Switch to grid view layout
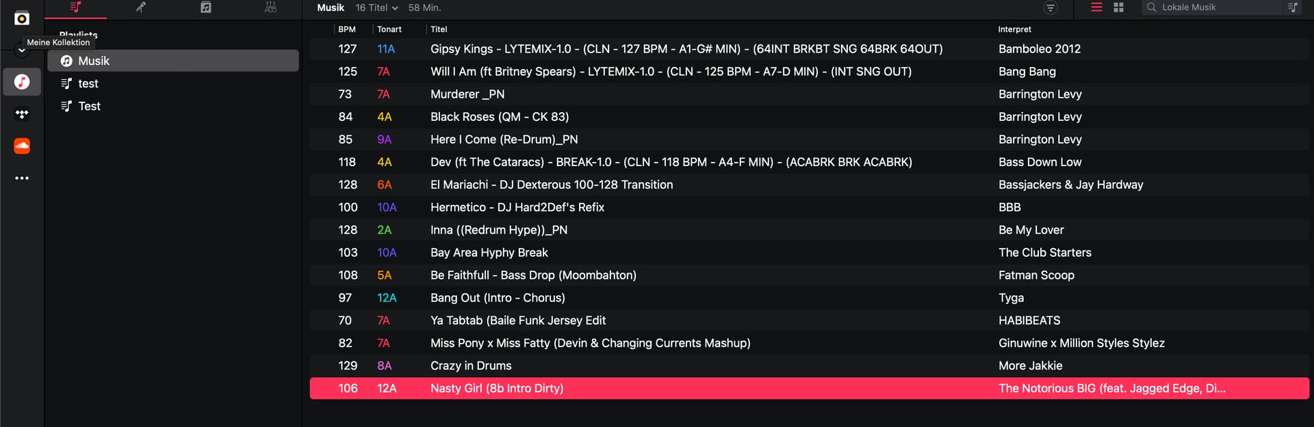The image size is (1314, 427). 1119,8
